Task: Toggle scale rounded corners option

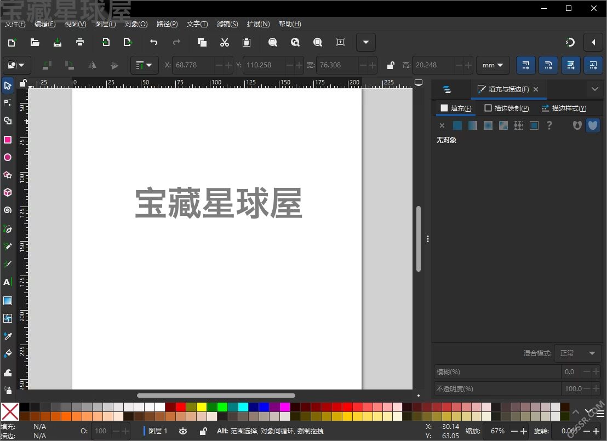Action: 548,65
